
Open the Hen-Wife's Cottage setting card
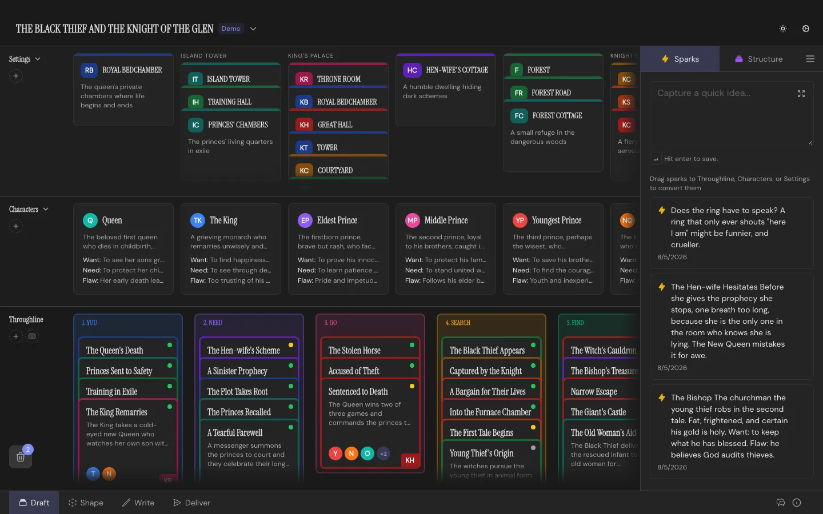click(446, 90)
